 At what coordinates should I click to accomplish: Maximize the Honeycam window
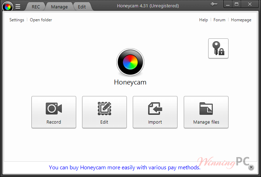pyautogui.click(x=237, y=4)
